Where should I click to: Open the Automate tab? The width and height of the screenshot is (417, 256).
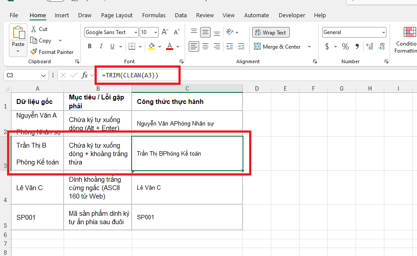tap(256, 15)
